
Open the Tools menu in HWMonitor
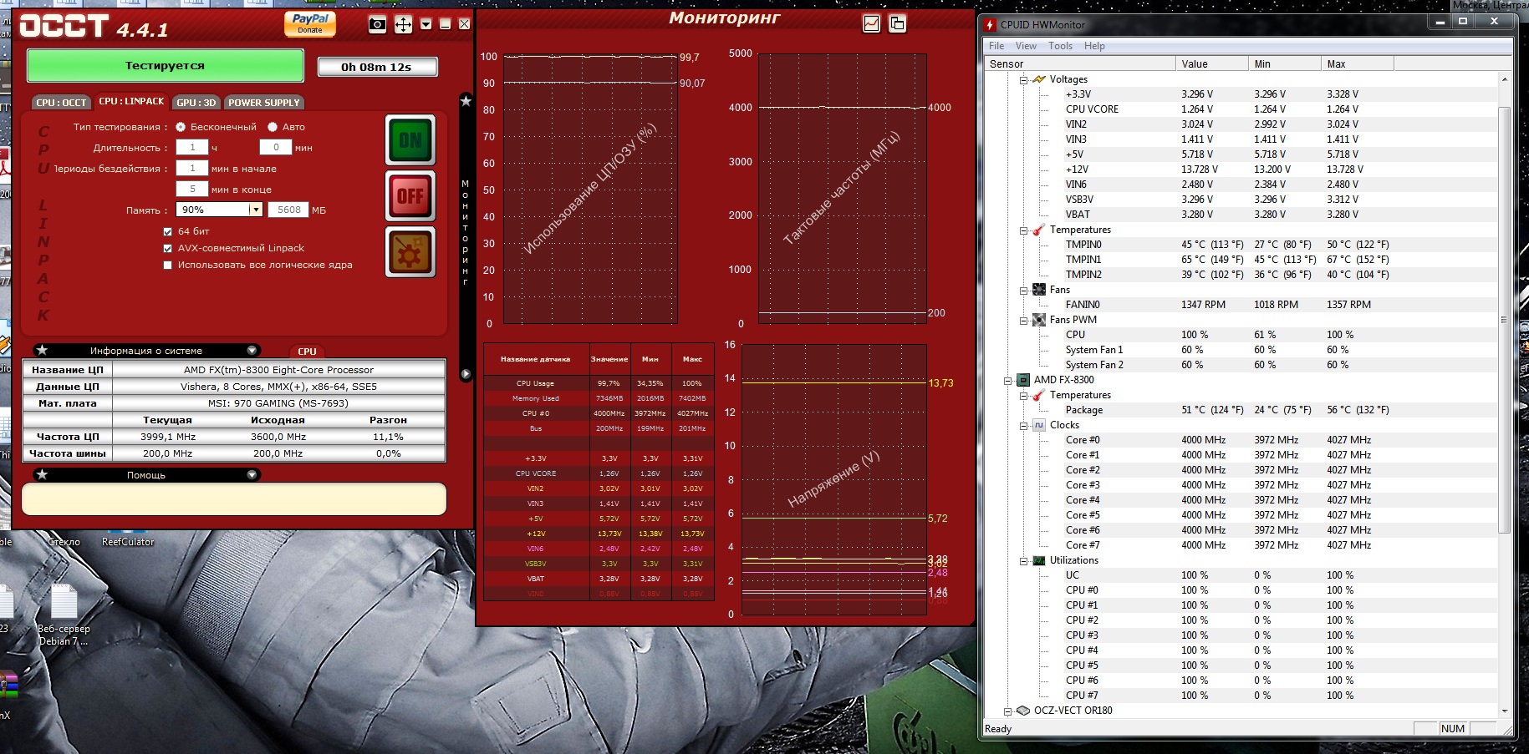[x=1060, y=46]
